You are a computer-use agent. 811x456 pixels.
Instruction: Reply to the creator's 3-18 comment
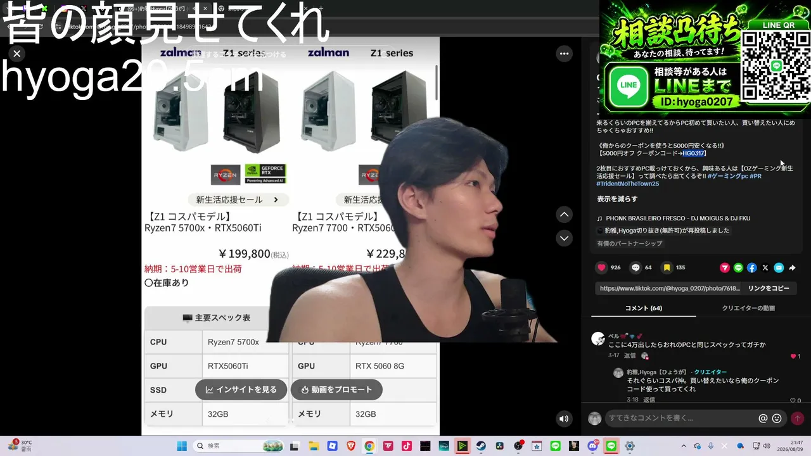649,400
